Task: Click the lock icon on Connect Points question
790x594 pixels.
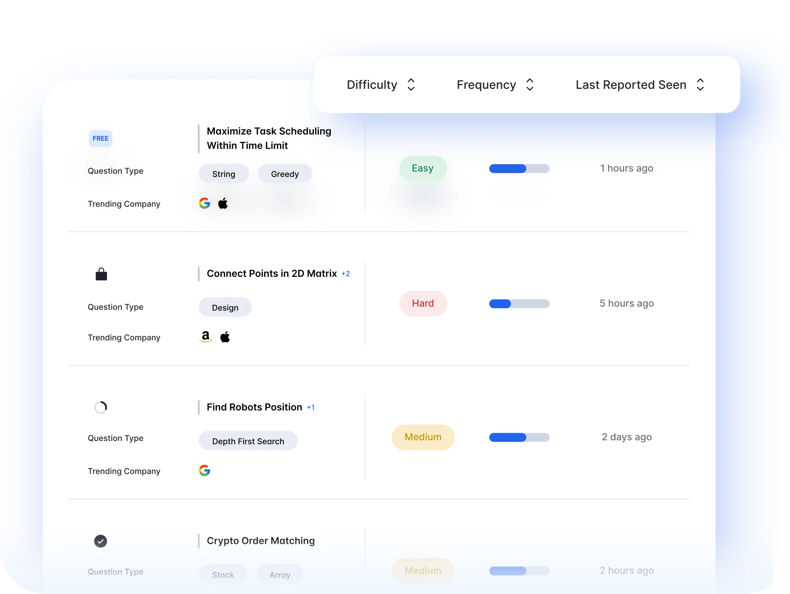Action: coord(101,274)
